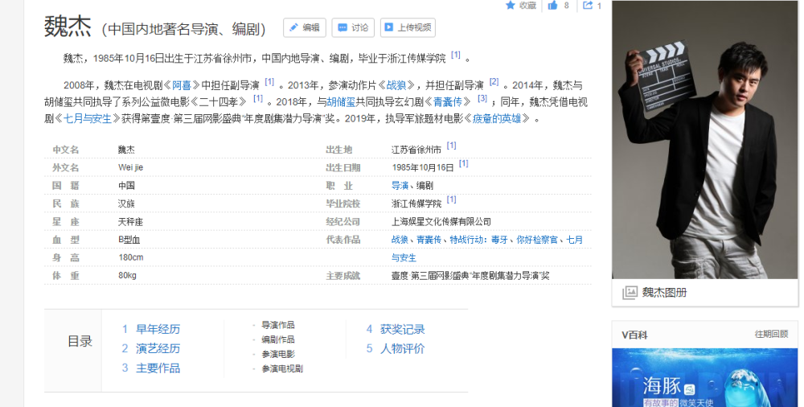804x407 pixels.
Task: Open the 战狼 link in summary paragraph
Action: (396, 85)
